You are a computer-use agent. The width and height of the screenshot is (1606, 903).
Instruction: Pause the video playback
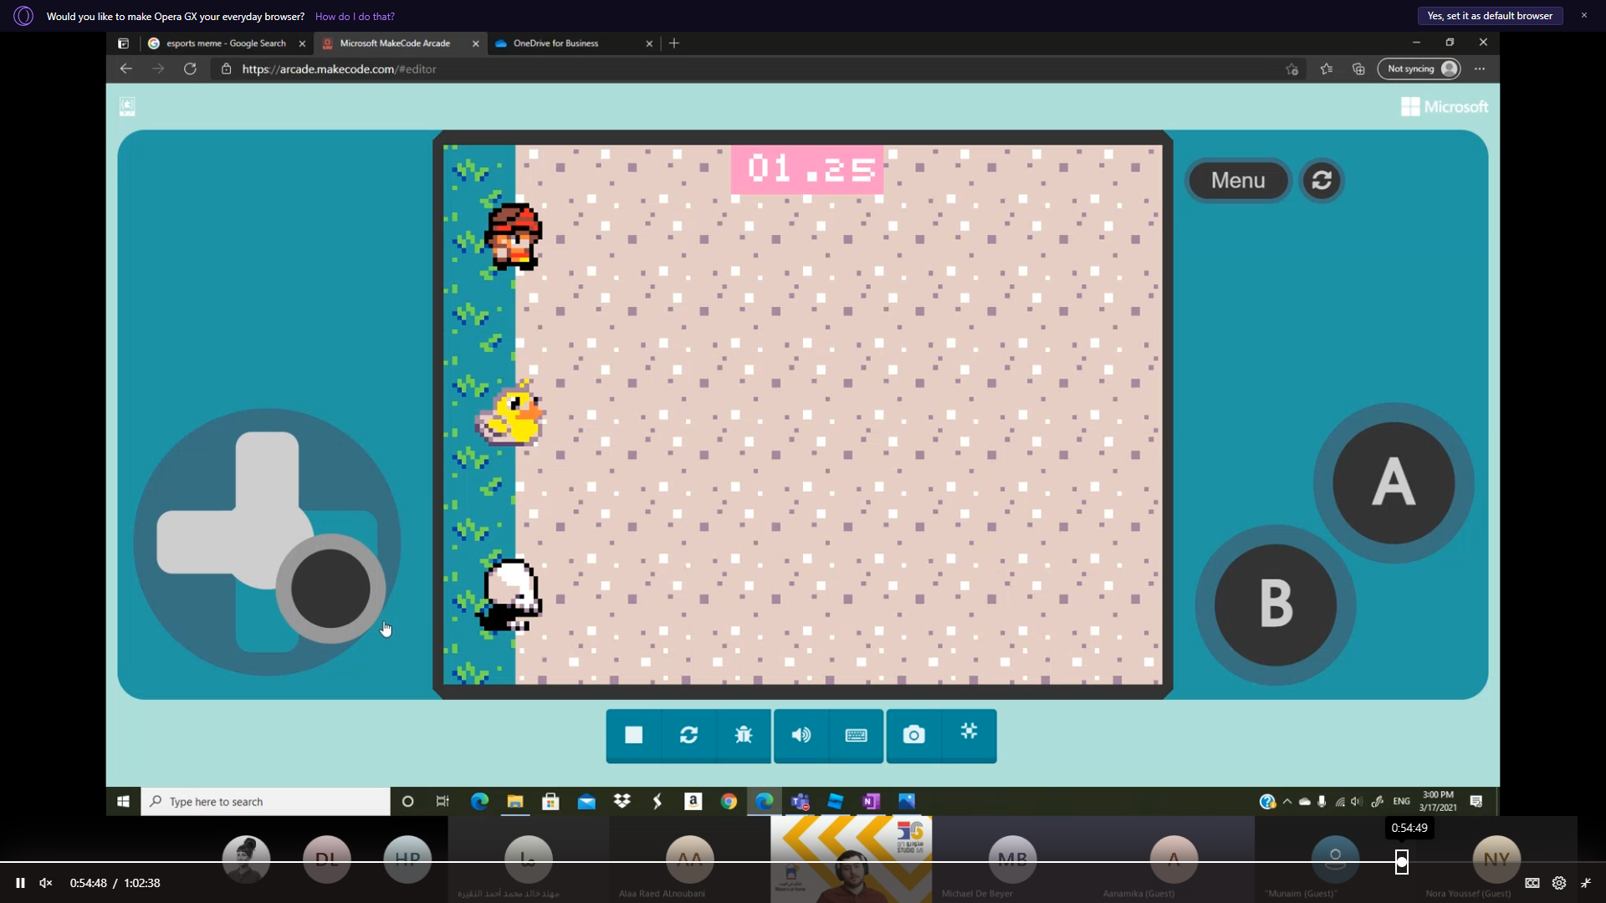click(x=20, y=883)
